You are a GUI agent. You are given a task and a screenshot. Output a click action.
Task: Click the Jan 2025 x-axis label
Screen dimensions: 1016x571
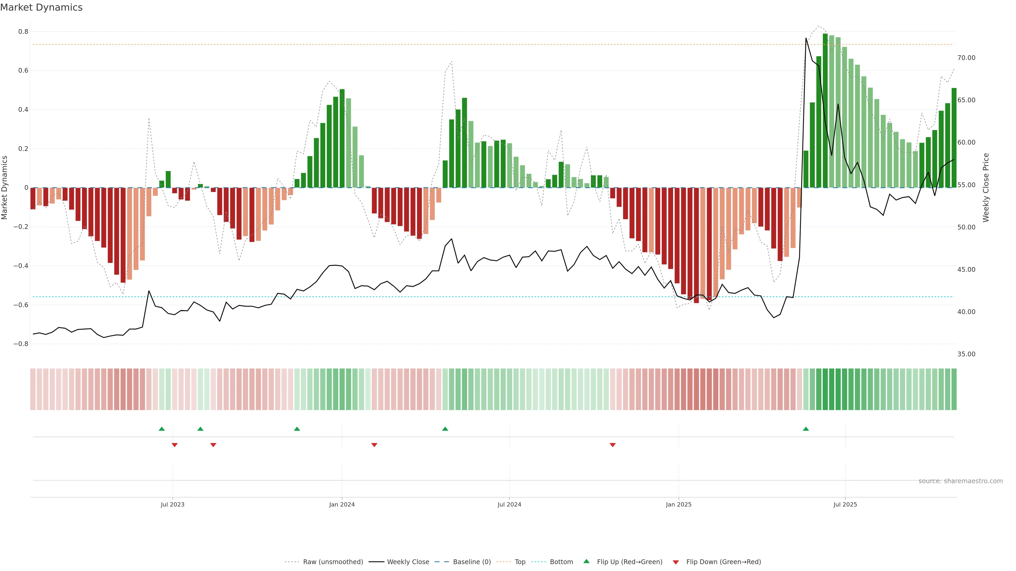(x=678, y=504)
